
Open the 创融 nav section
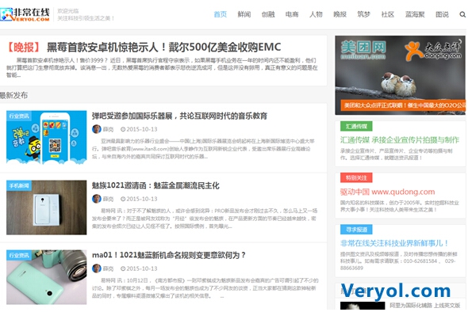click(268, 14)
